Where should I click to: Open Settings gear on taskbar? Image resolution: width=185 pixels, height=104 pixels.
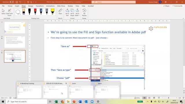click(98, 101)
